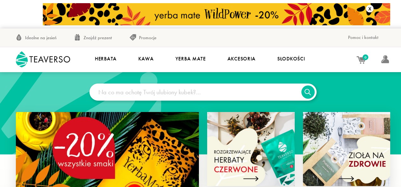
Task: Click the leaf icon beside Idealne na jesień
Action: [x=19, y=38]
